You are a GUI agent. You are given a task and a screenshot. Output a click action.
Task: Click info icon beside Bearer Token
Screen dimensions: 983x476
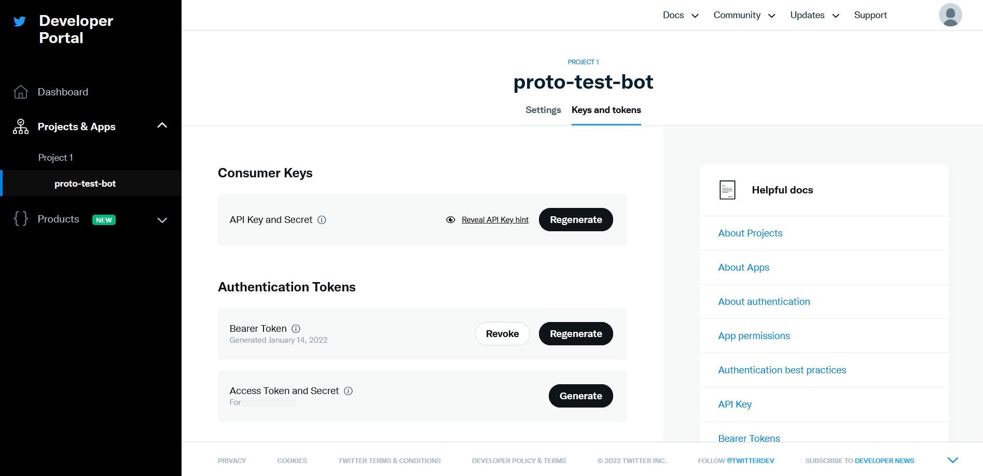coord(296,329)
